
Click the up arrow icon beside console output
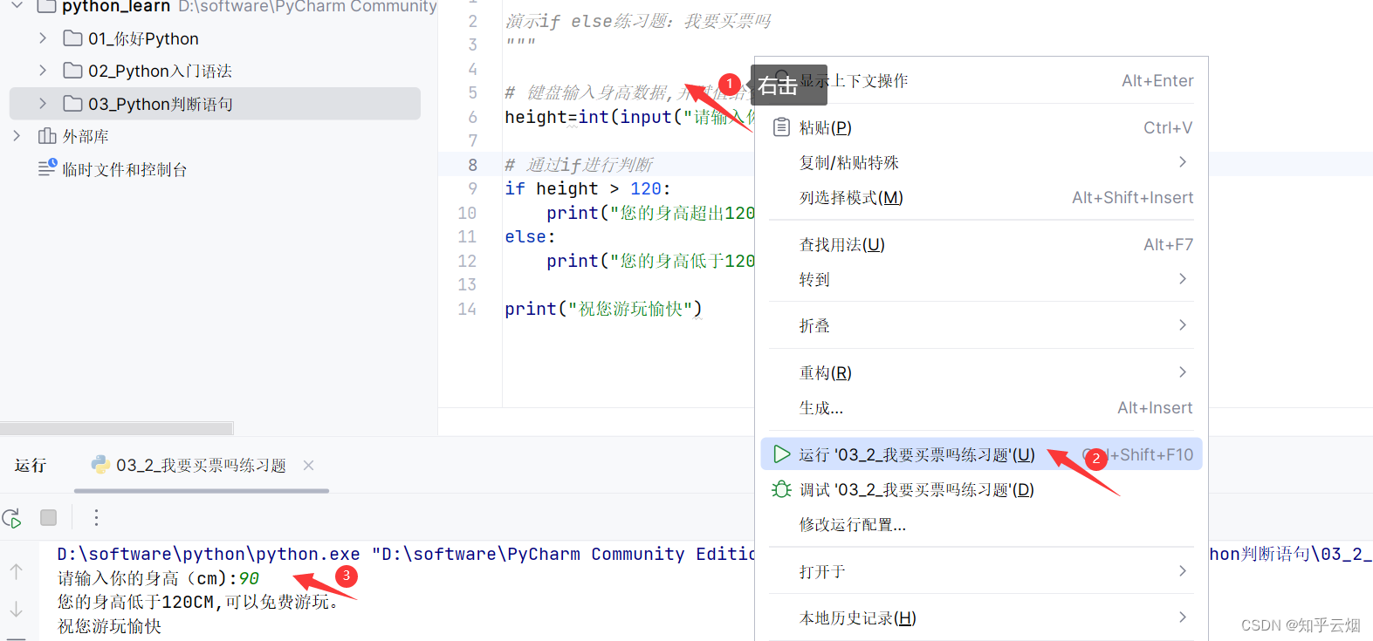point(16,571)
